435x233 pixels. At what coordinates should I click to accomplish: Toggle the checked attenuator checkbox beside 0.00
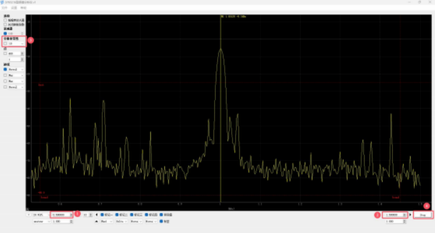(5, 34)
